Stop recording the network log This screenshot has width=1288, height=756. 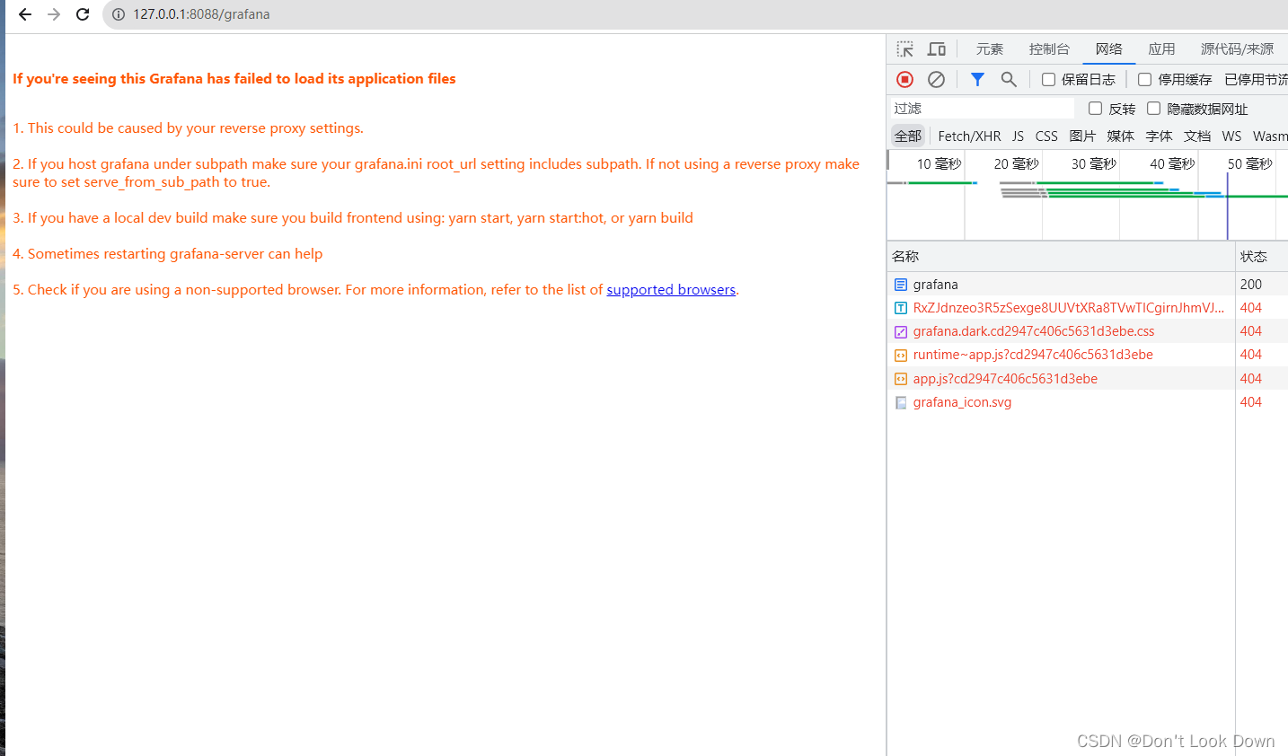pyautogui.click(x=905, y=80)
